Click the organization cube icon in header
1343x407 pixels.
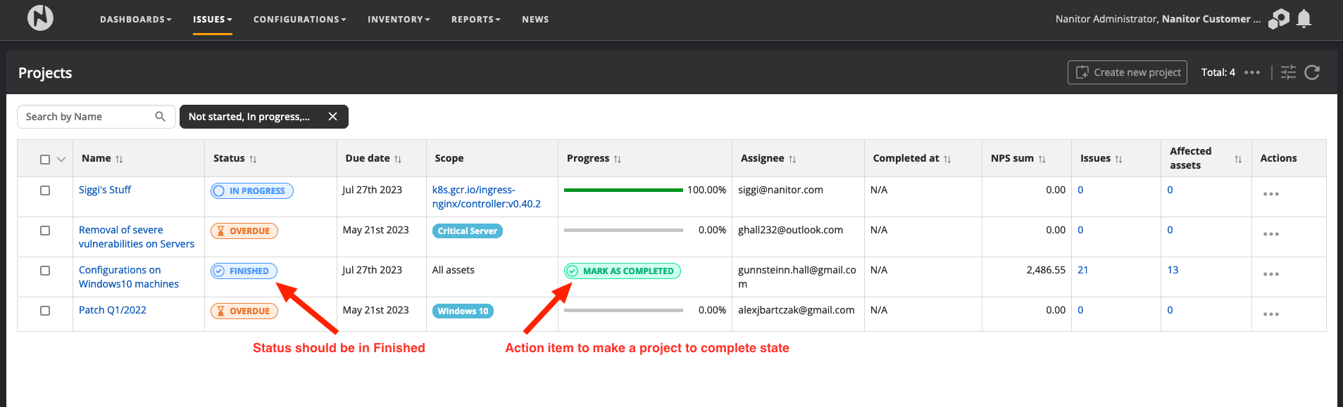[1279, 19]
